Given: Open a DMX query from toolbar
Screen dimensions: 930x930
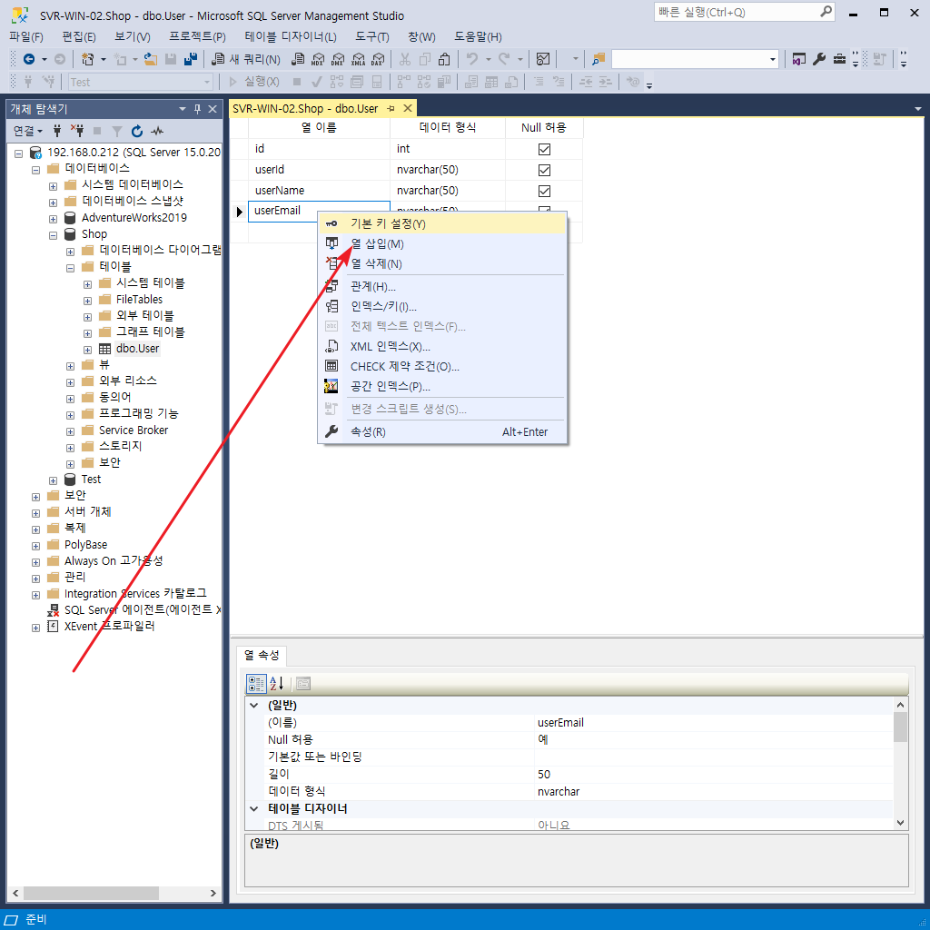Looking at the screenshot, I should pyautogui.click(x=338, y=59).
